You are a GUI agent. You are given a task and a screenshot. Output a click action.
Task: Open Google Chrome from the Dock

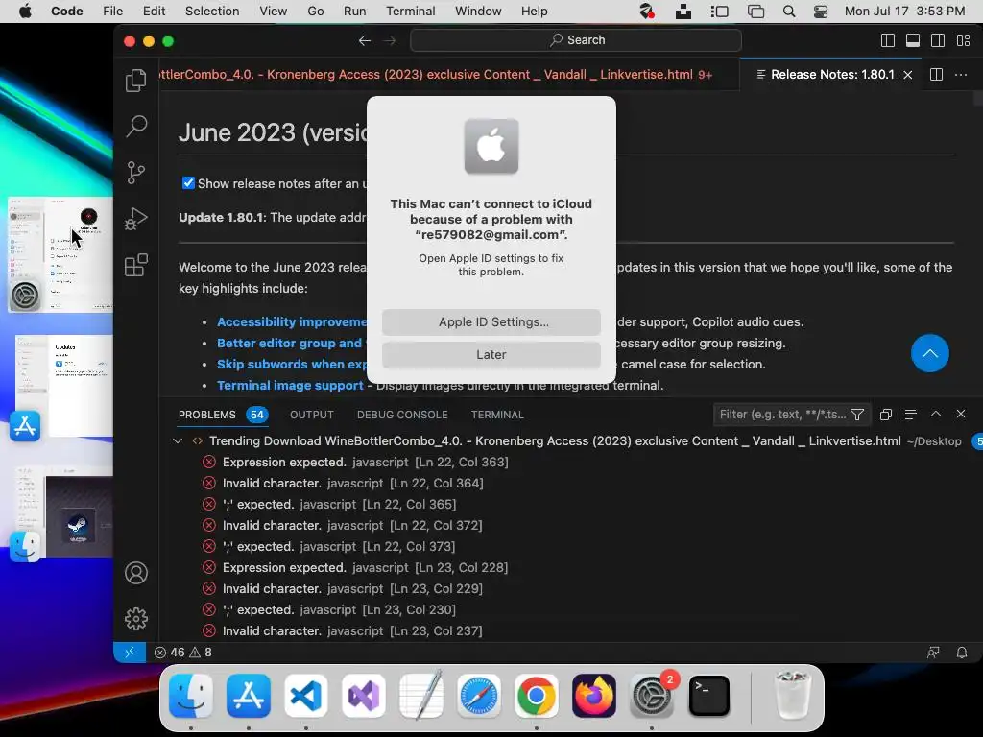pyautogui.click(x=536, y=696)
